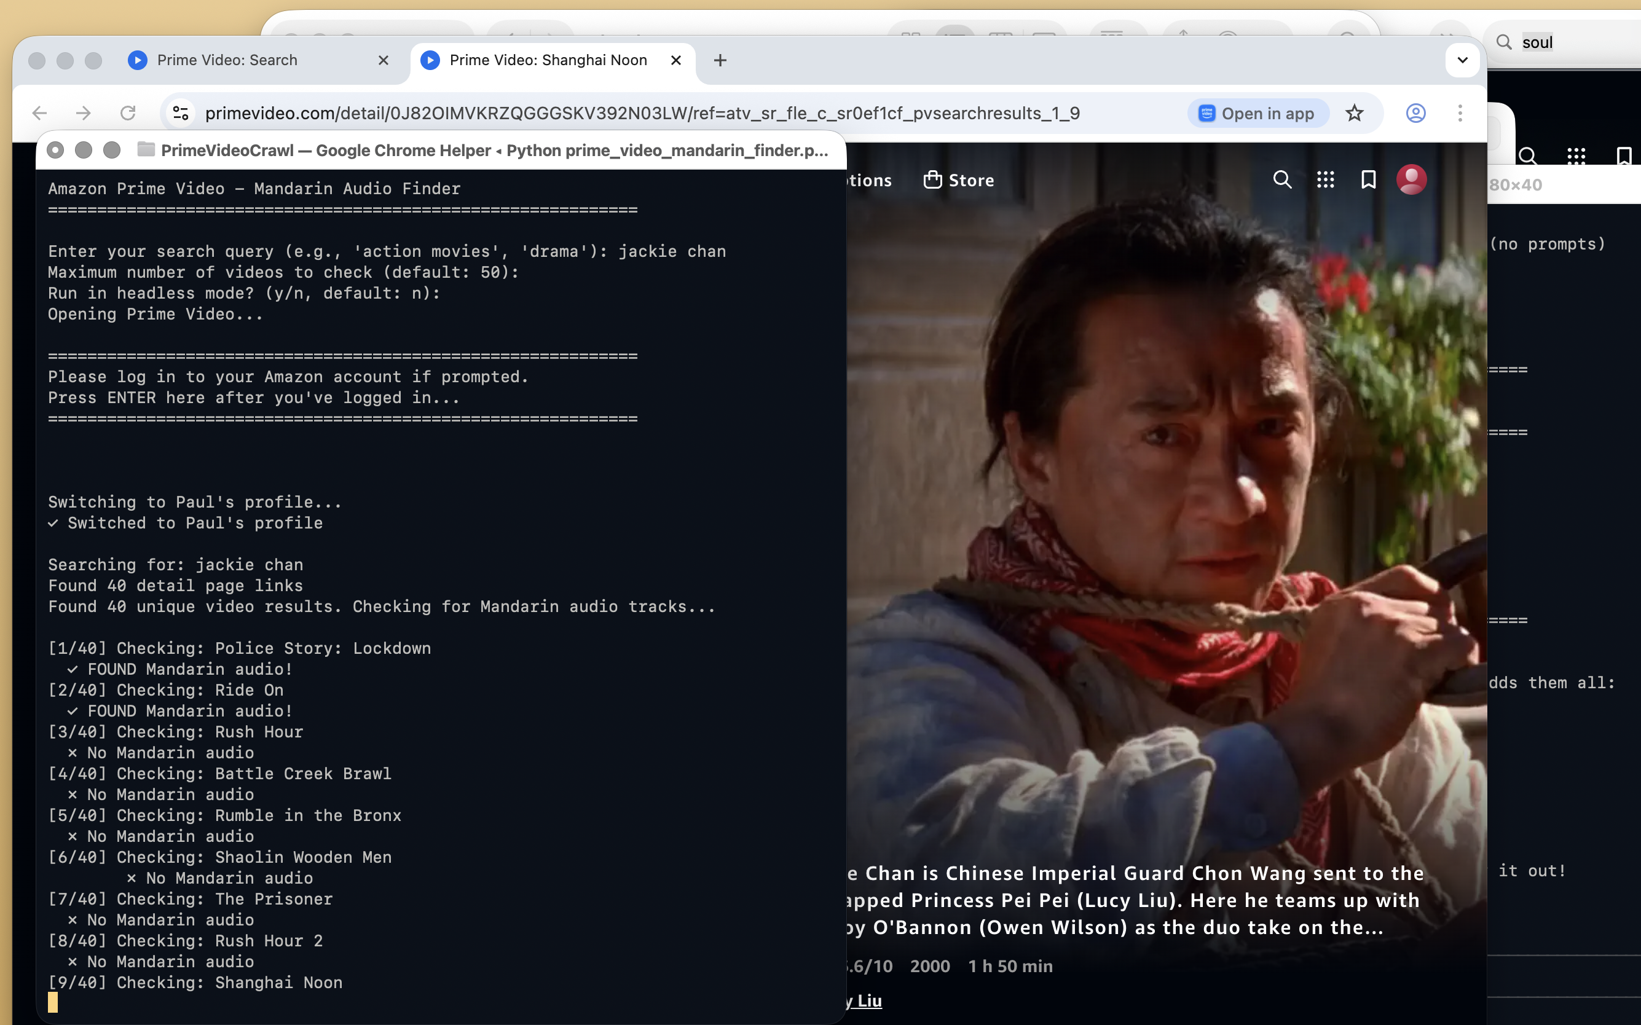Click the Chrome profile account icon
The image size is (1641, 1025).
pyautogui.click(x=1416, y=112)
